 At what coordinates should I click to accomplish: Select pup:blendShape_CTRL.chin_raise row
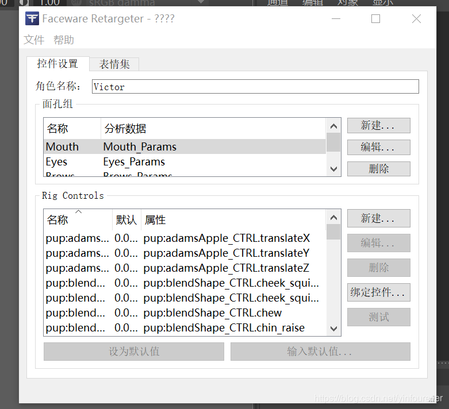(x=185, y=327)
